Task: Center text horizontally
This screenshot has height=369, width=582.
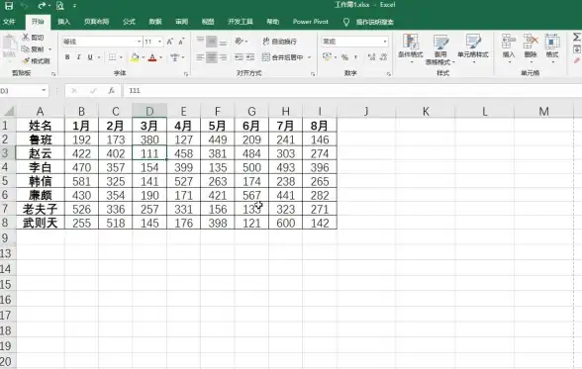Action: 212,57
